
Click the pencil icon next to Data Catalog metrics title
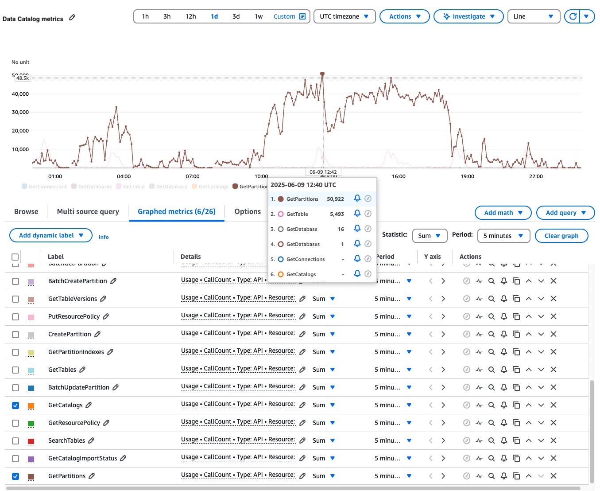(x=71, y=19)
